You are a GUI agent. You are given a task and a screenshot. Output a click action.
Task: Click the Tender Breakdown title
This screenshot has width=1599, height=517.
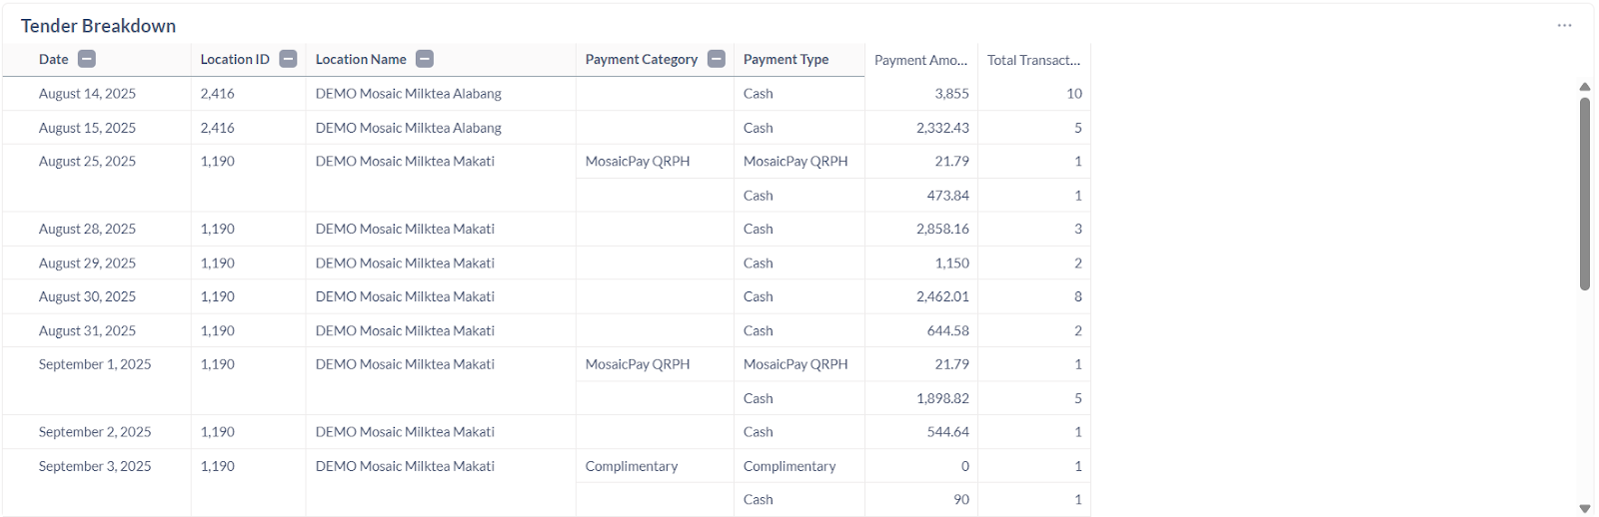98,26
